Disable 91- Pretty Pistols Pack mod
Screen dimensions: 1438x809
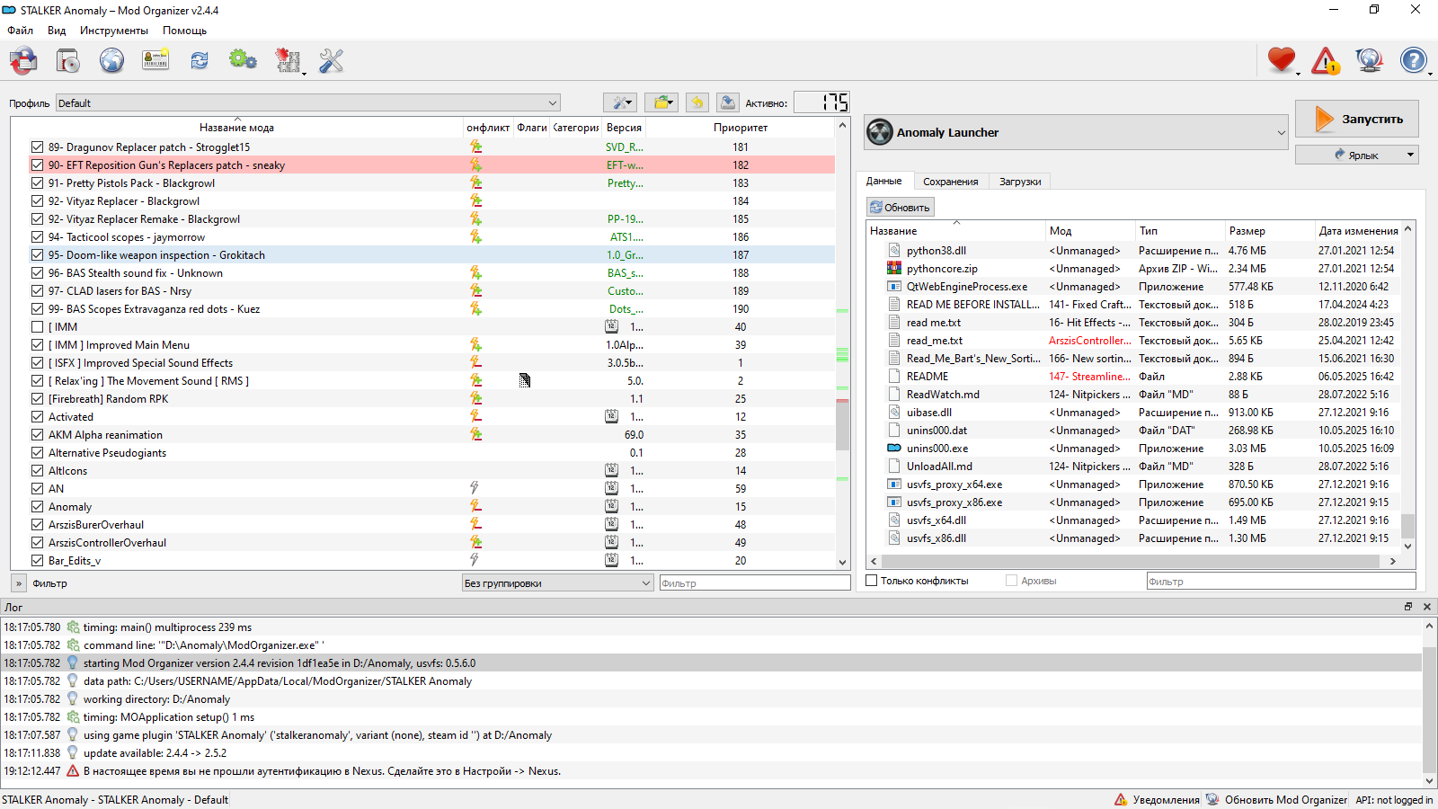[37, 182]
